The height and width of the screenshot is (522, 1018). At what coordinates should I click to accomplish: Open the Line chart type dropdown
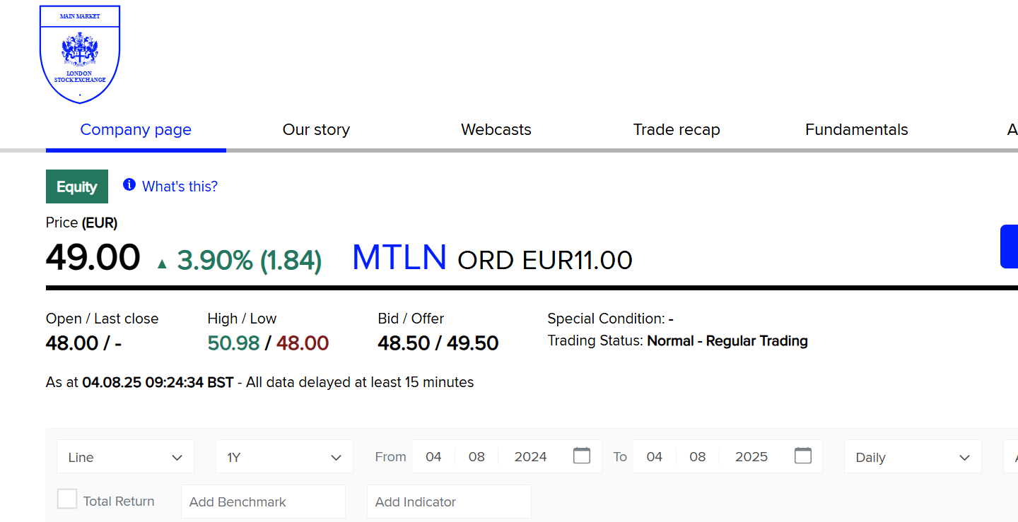(x=124, y=456)
